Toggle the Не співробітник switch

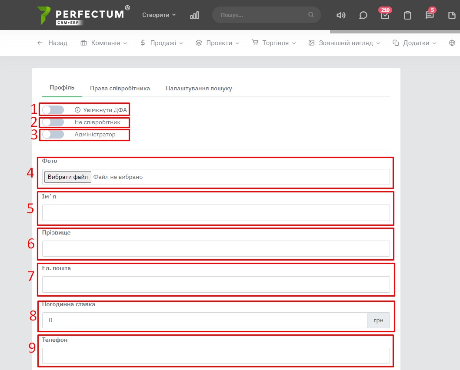[53, 122]
